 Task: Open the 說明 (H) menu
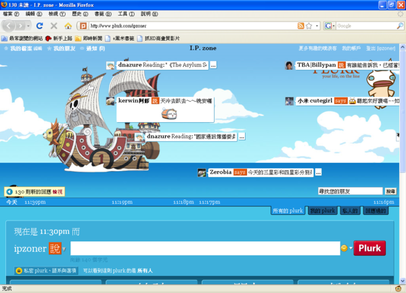pyautogui.click(x=150, y=14)
